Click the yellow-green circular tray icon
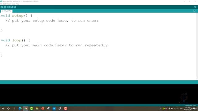 [x=164, y=109]
